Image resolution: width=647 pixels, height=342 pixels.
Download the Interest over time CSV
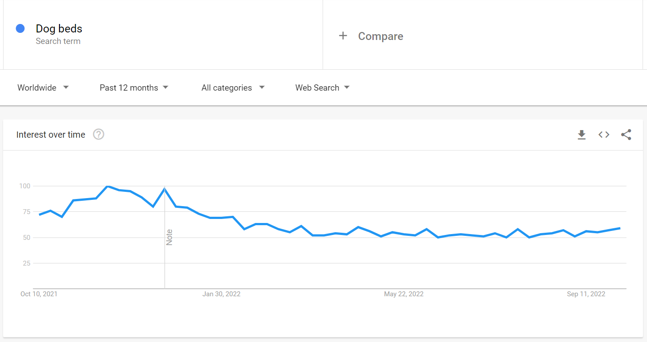pyautogui.click(x=582, y=135)
